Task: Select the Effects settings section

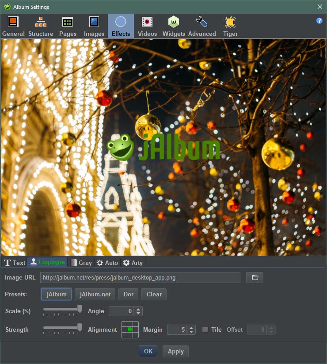Action: pos(121,26)
